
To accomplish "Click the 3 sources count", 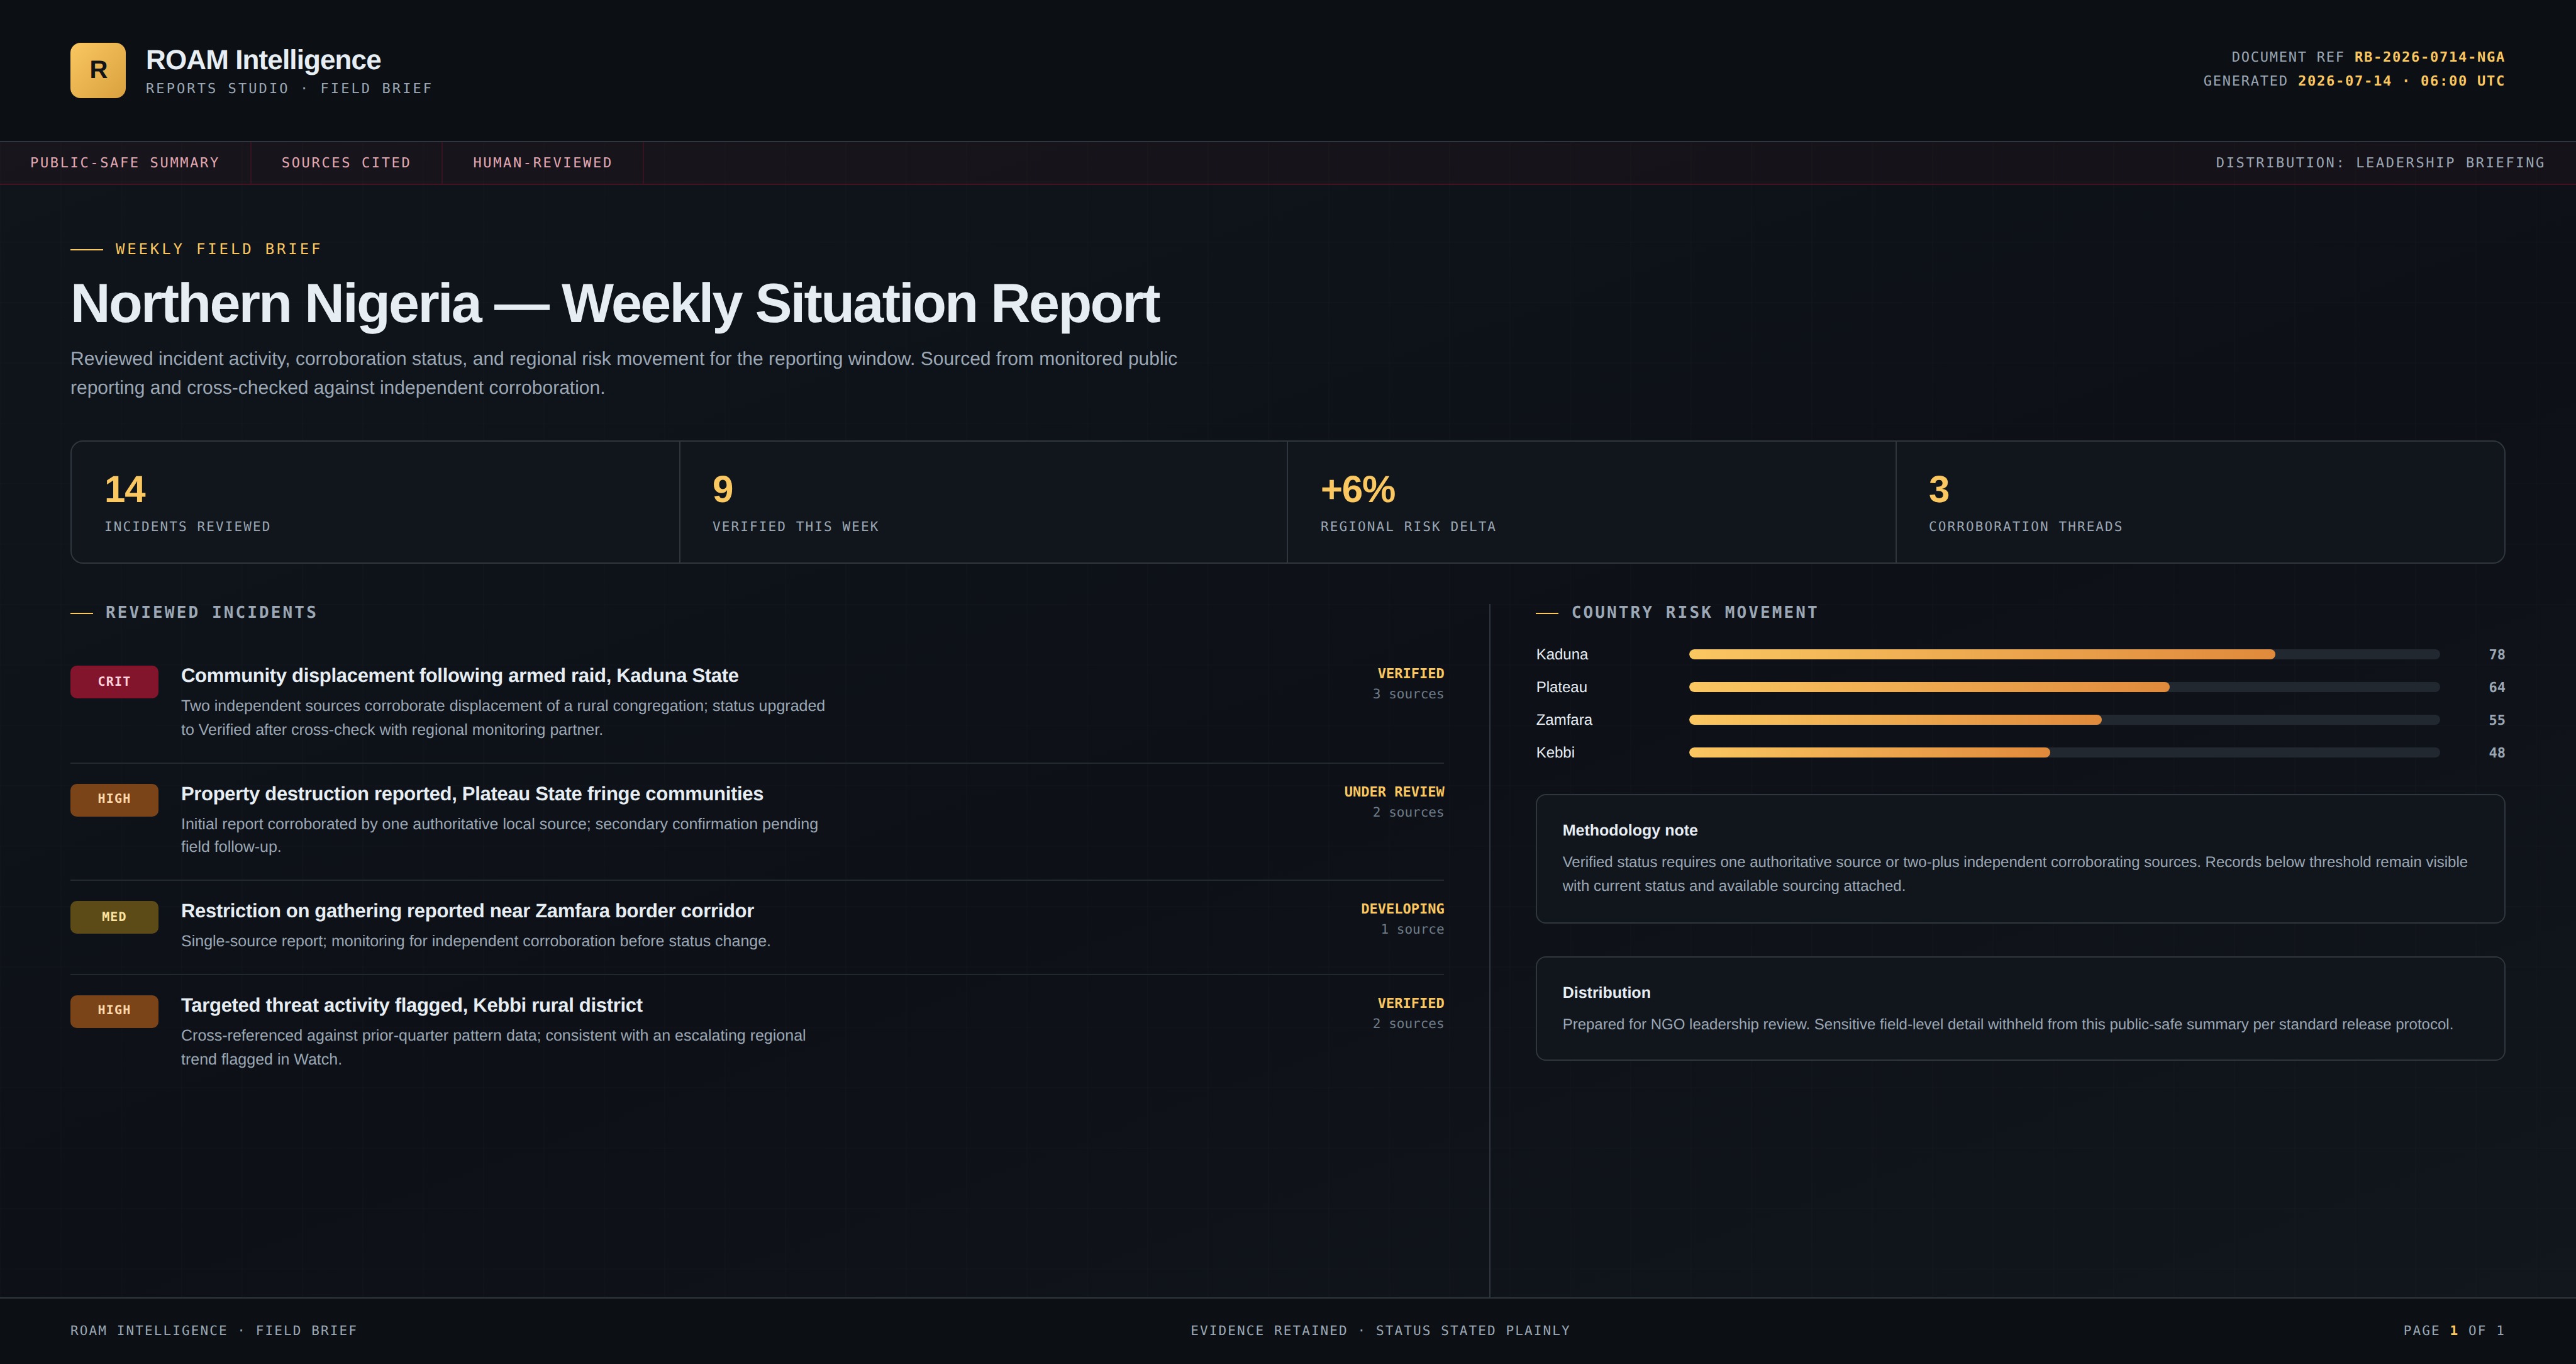I will pos(1408,695).
